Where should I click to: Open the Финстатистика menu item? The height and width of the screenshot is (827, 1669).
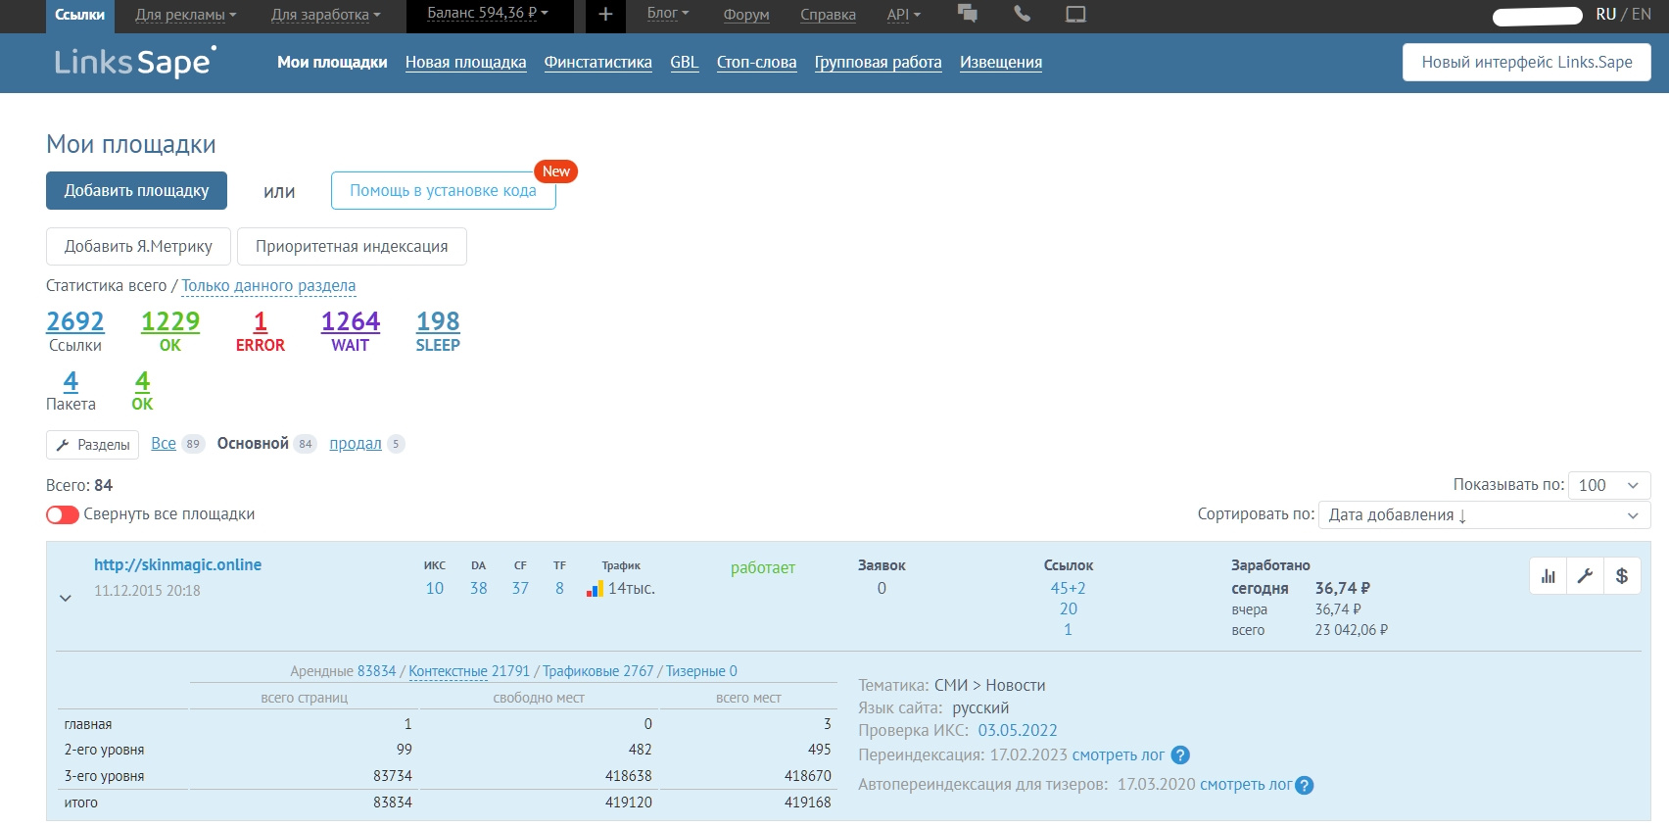pyautogui.click(x=597, y=63)
